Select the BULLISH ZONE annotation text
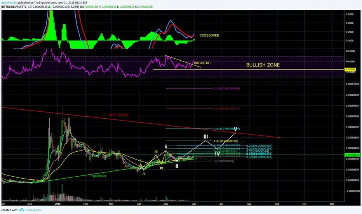 click(263, 65)
